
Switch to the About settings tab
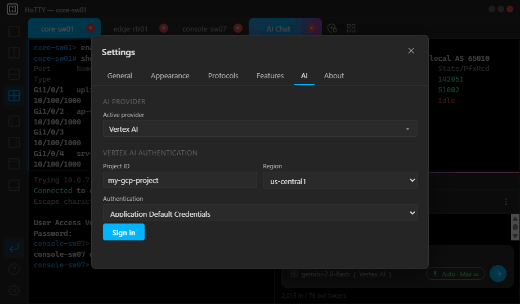(334, 75)
